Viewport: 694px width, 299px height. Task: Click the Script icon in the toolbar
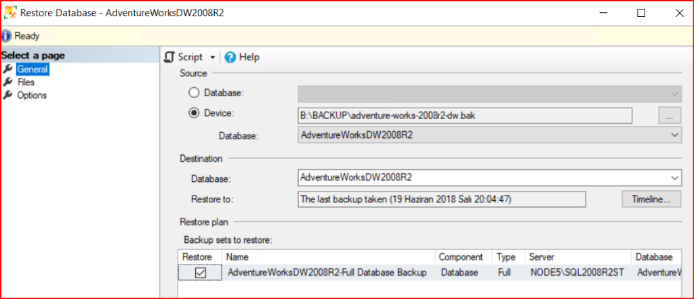pyautogui.click(x=169, y=57)
